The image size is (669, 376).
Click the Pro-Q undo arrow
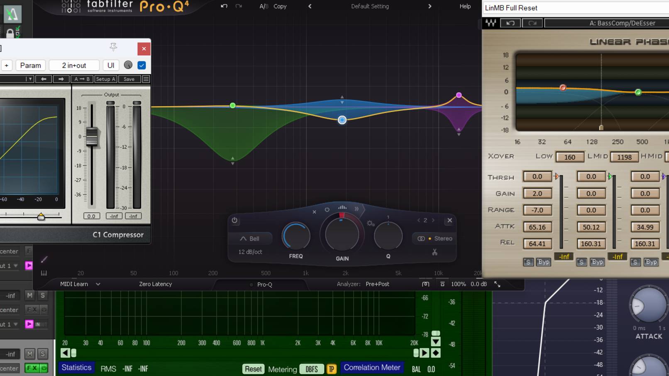coord(224,6)
